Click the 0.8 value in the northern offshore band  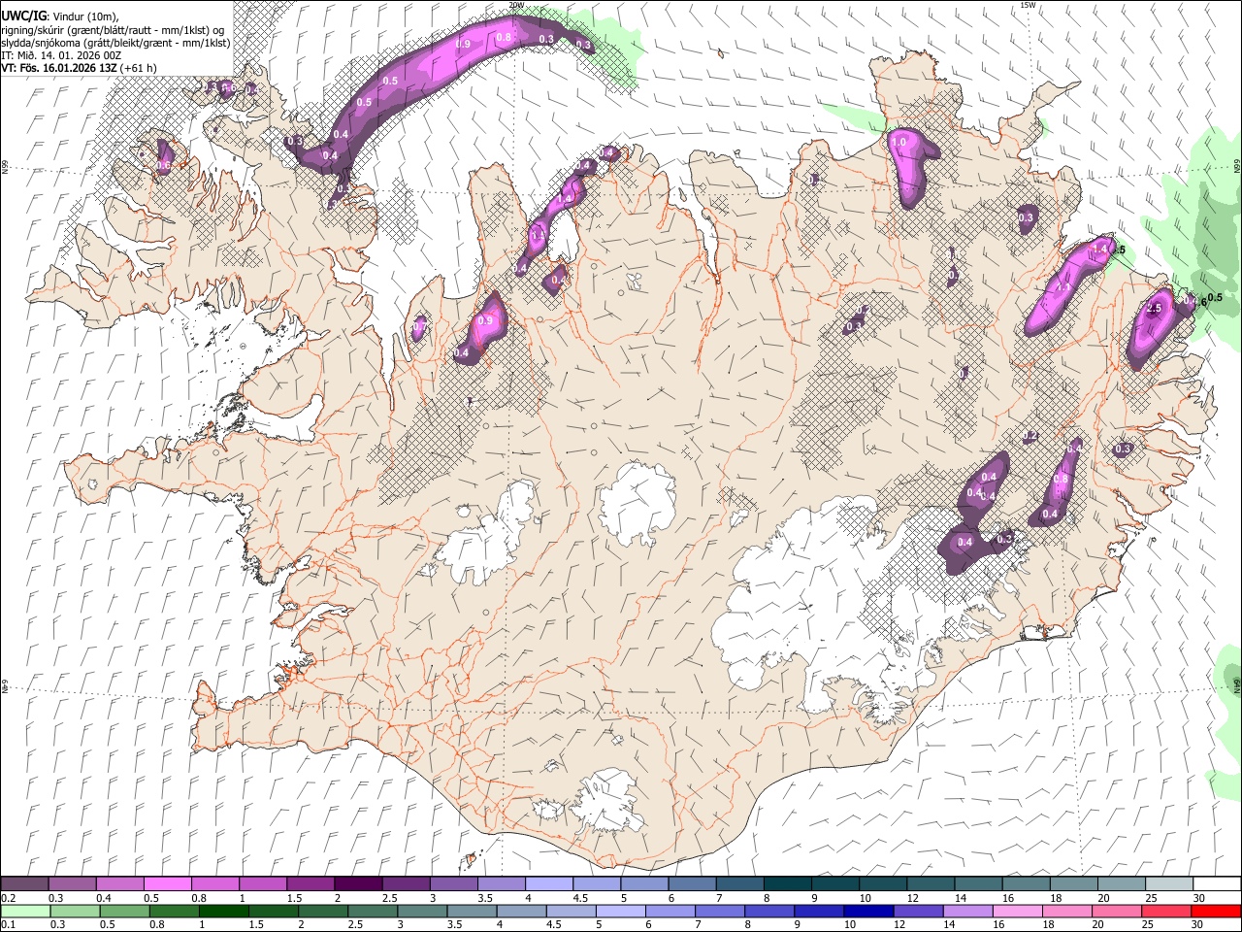504,38
